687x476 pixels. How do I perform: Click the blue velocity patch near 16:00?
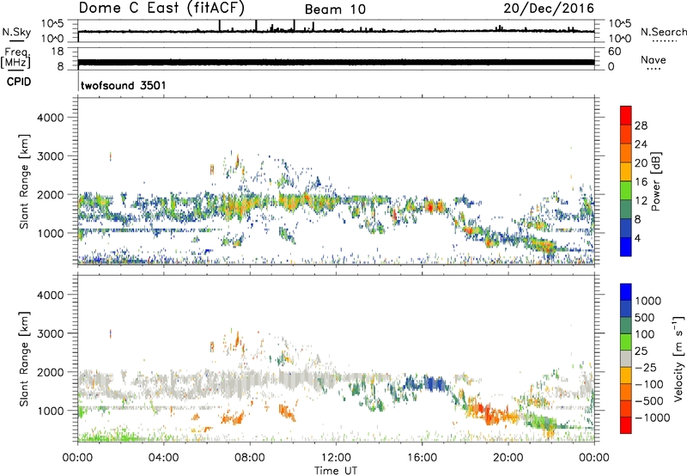click(x=434, y=384)
